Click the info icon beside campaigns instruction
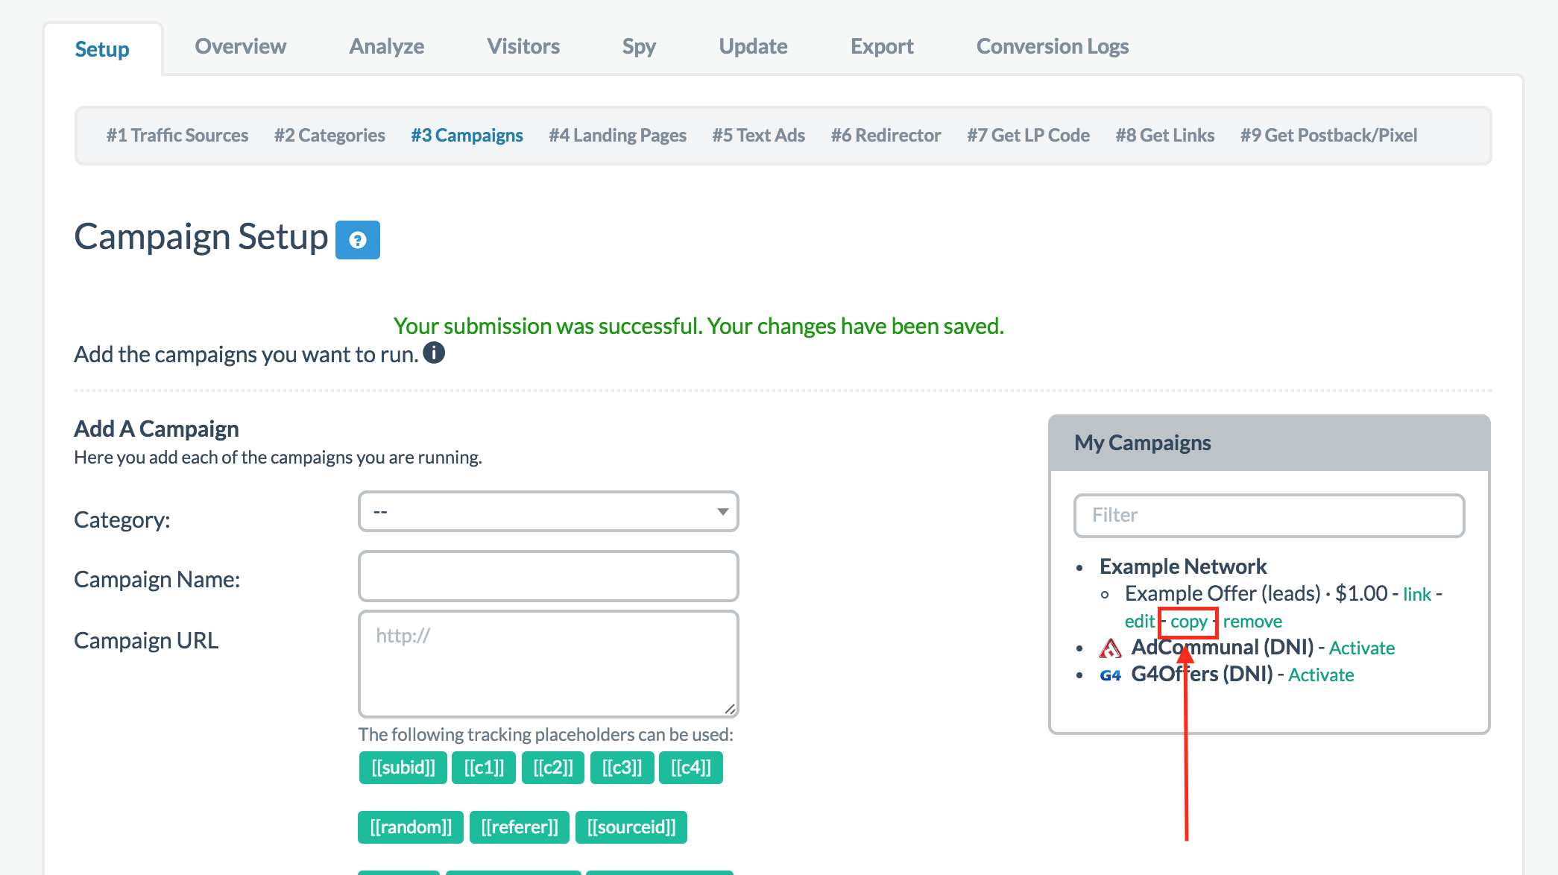Image resolution: width=1558 pixels, height=875 pixels. pyautogui.click(x=434, y=353)
